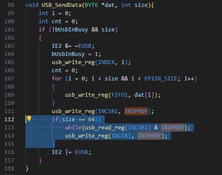This screenshot has height=175, width=222.
Task: Click line number 113 in the gutter
Action: (x=9, y=128)
